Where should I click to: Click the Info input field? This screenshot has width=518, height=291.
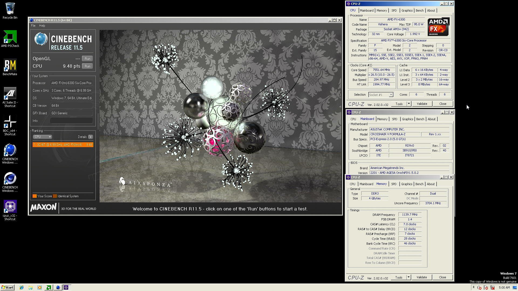tap(71, 121)
